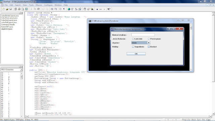Select the Perempuan radio button
Screen dimensions: 215x121
[149, 39]
